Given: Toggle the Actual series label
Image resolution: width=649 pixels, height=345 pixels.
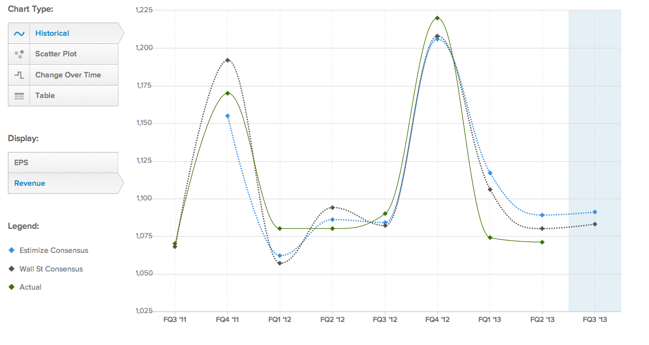Looking at the screenshot, I should pos(30,287).
